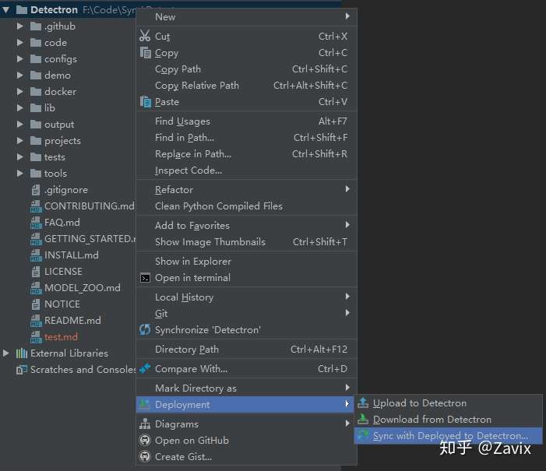Click the NOTICE file icon
This screenshot has height=471, width=546.
(36, 304)
